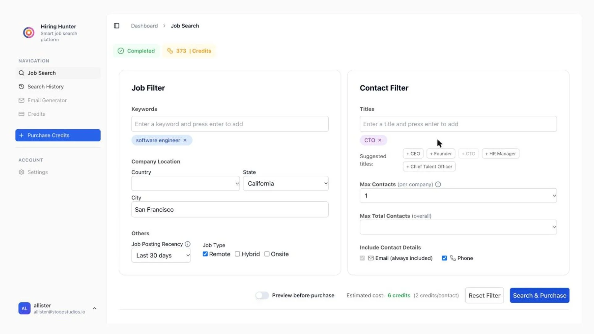Click the 6 credits estimated cost
Viewport: 594px width, 334px height.
tap(399, 295)
